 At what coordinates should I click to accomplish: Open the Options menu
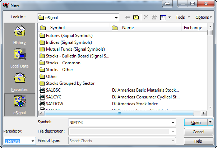[204, 17]
